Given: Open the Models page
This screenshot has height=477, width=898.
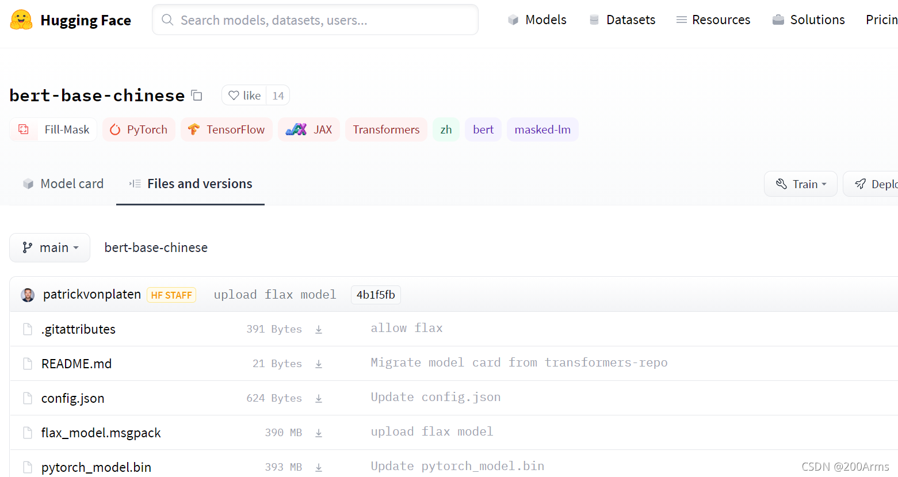Looking at the screenshot, I should (x=537, y=20).
